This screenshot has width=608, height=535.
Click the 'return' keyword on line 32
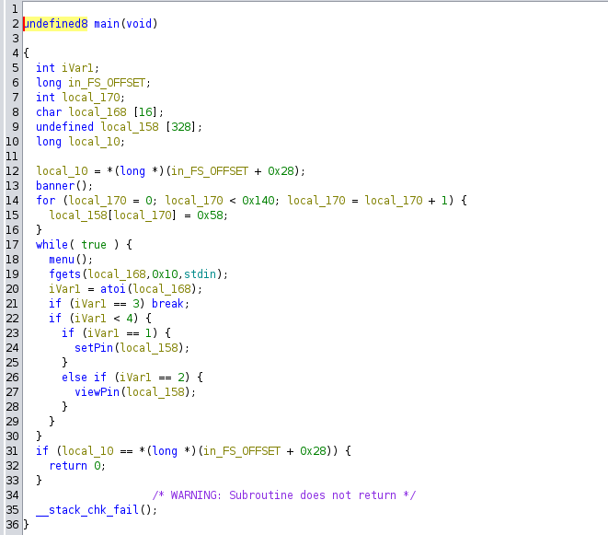point(68,466)
